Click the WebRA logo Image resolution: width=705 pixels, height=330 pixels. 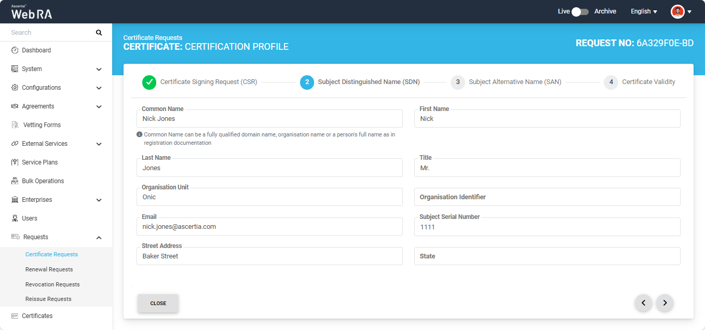click(32, 12)
